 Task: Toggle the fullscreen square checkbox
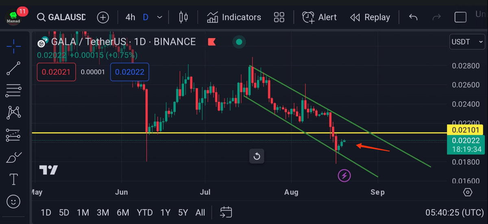(460, 17)
